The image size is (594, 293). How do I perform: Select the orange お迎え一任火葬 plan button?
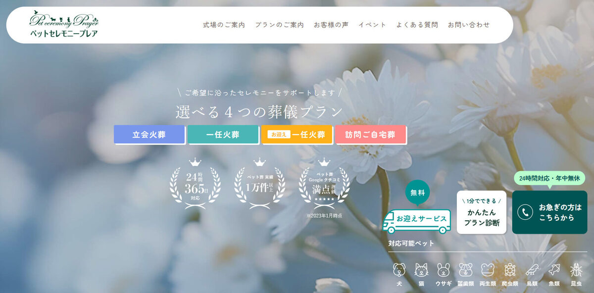(297, 135)
